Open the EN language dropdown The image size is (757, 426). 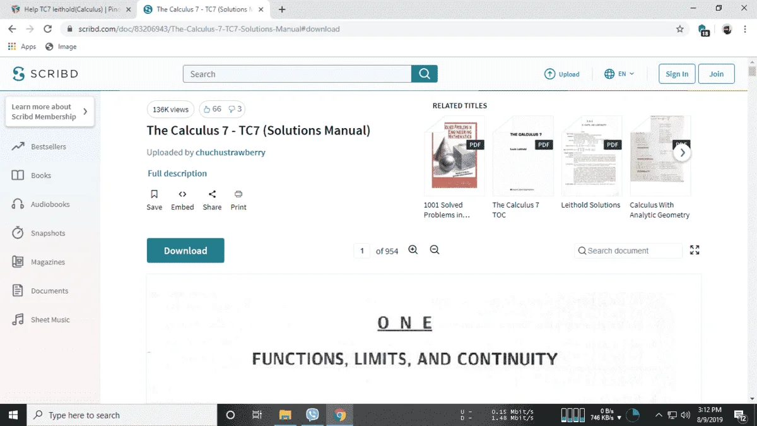point(619,74)
